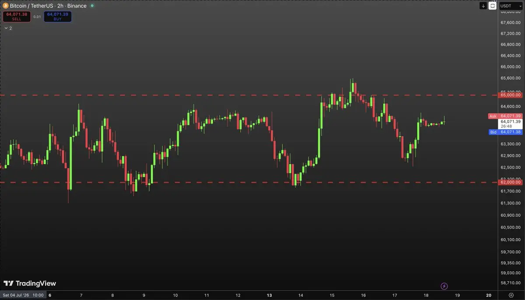Screen dimensions: 525x300
Task: Open the USDT currency dropdown
Action: 511,6
